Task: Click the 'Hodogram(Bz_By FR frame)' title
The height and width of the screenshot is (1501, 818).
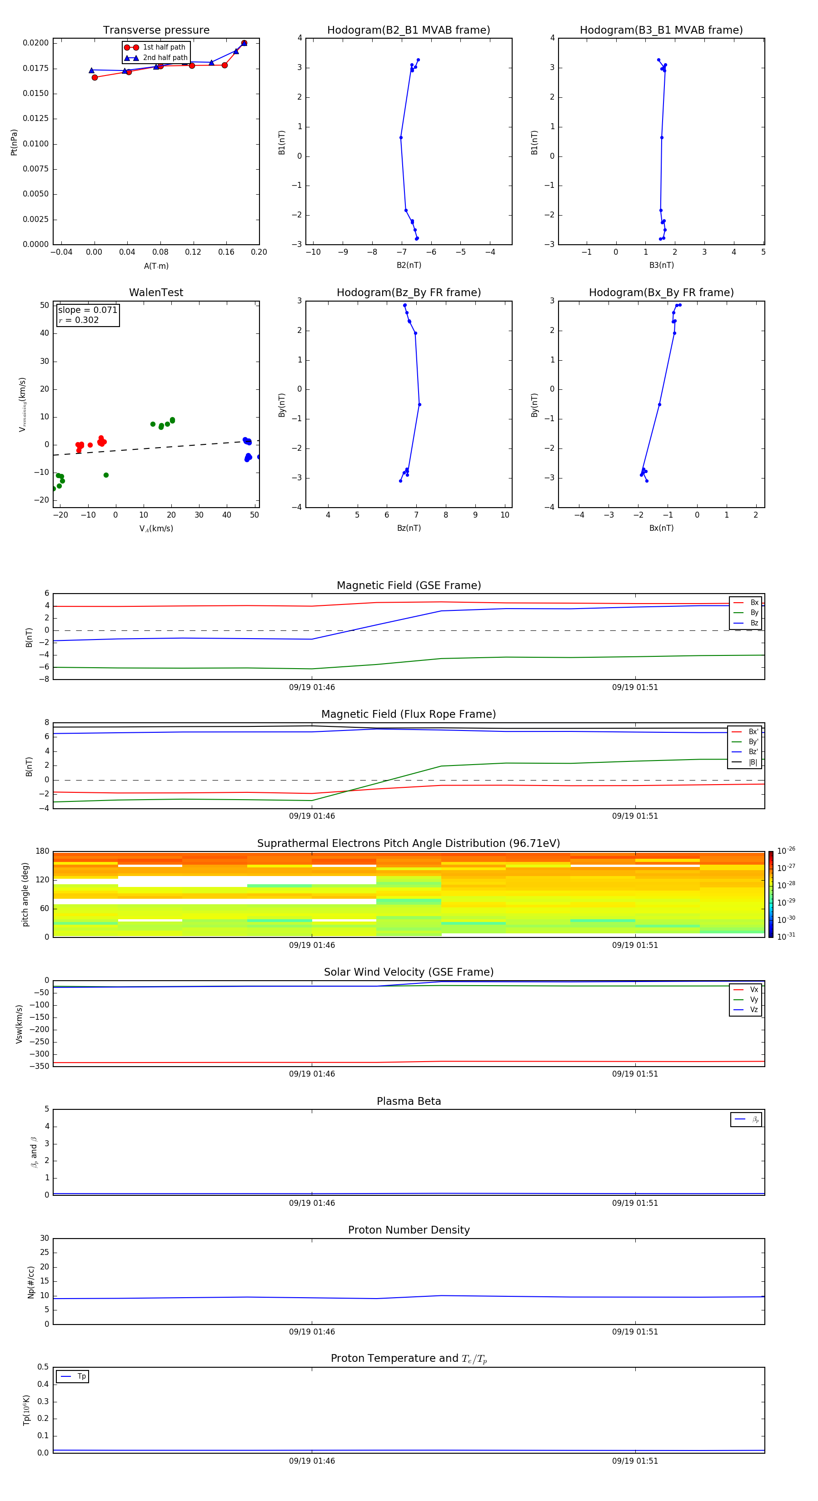Action: point(409,292)
